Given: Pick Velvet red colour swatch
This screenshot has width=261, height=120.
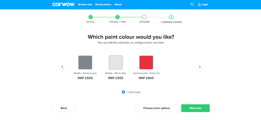Looking at the screenshot, I should 146,62.
